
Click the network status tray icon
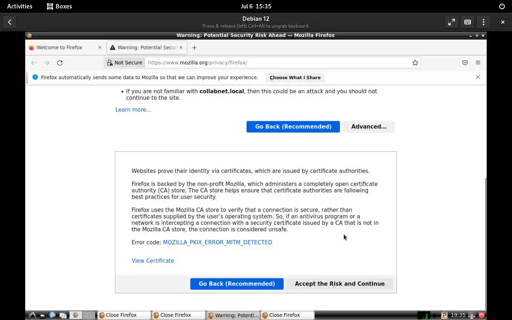point(472,315)
